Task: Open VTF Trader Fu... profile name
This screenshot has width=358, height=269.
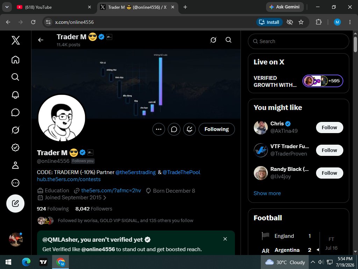Action: click(x=289, y=146)
